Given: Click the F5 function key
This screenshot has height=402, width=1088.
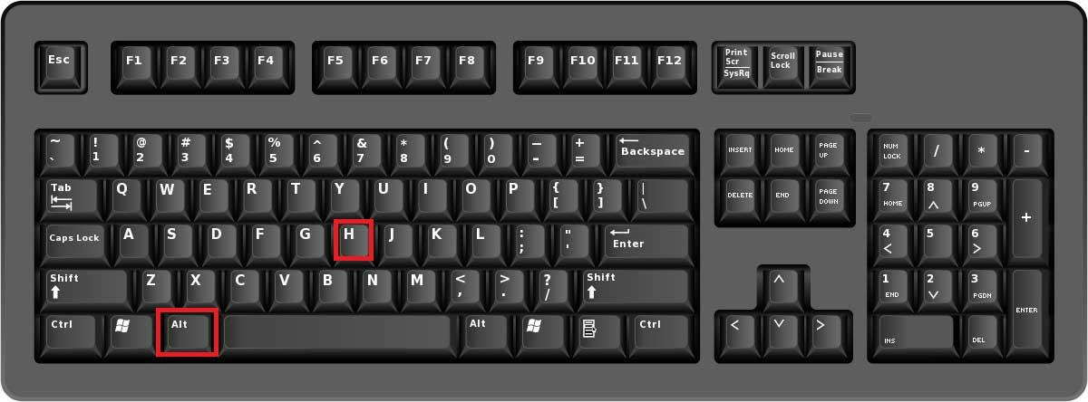Looking at the screenshot, I should [335, 63].
